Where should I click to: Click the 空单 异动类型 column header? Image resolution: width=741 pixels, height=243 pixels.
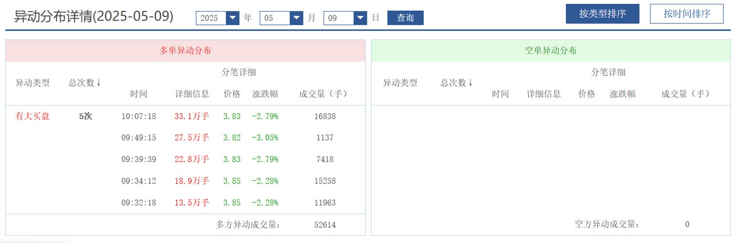tap(400, 83)
